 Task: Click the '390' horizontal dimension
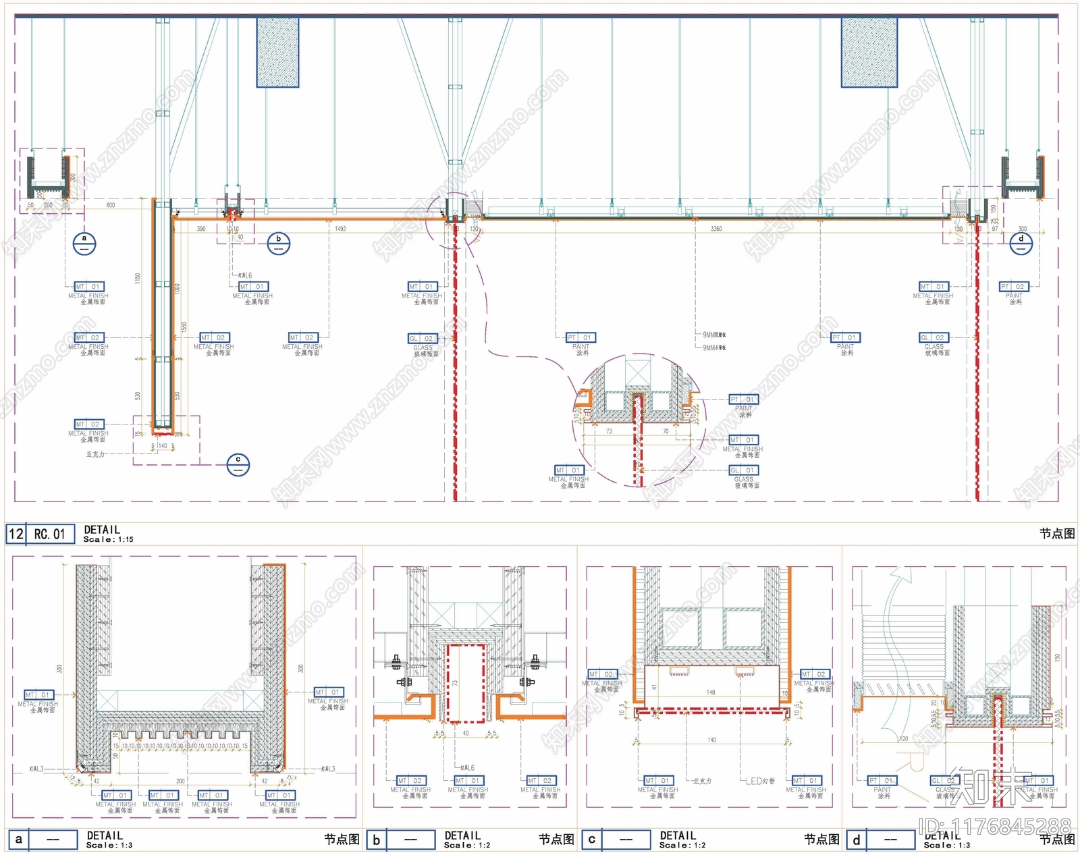(201, 229)
